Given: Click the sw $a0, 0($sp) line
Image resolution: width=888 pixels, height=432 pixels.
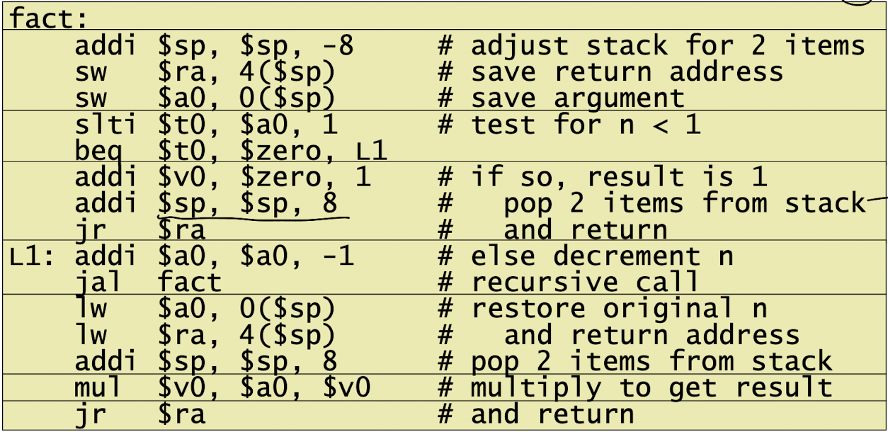Looking at the screenshot, I should tap(205, 97).
